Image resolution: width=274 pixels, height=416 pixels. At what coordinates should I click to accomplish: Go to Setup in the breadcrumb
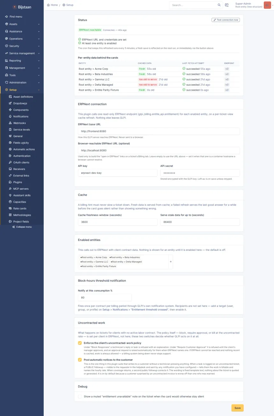tap(68, 5)
